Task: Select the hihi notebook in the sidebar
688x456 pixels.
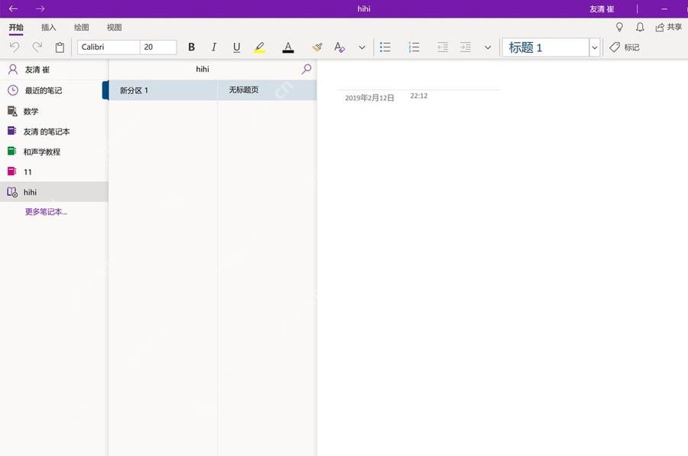Action: (x=54, y=192)
